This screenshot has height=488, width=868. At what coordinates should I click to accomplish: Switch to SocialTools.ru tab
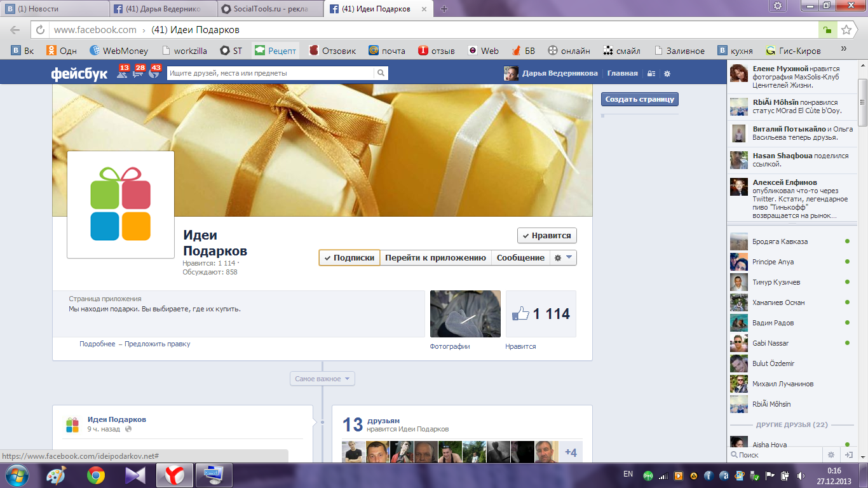click(x=270, y=9)
